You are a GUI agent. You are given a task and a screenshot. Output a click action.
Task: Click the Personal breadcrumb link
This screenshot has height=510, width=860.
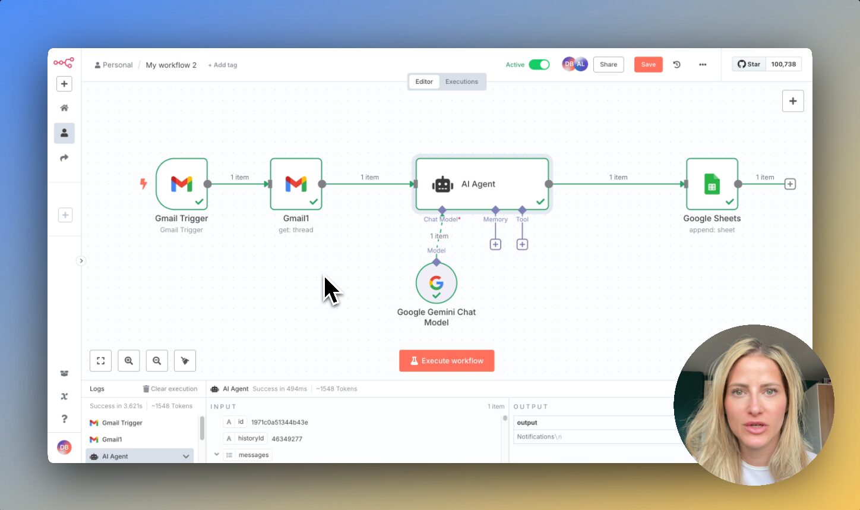[113, 65]
